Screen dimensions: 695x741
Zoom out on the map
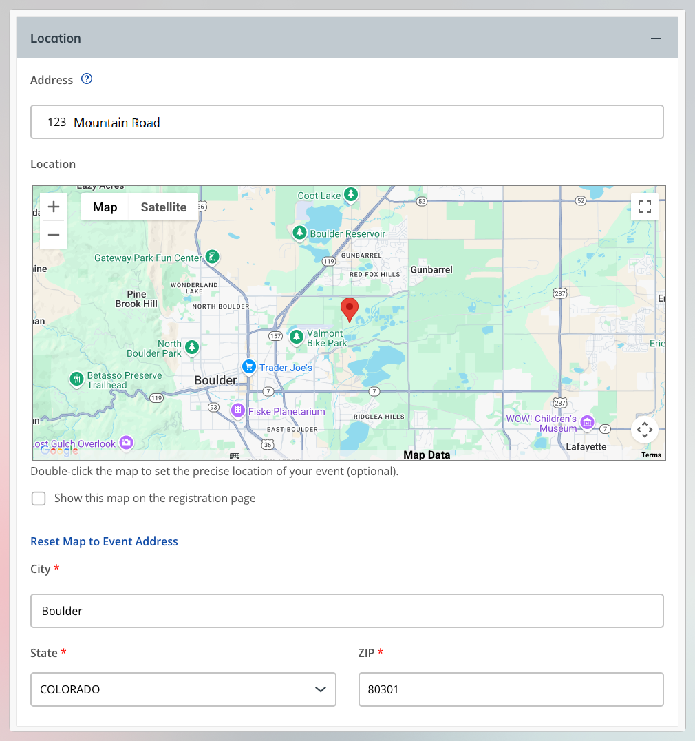tap(54, 234)
